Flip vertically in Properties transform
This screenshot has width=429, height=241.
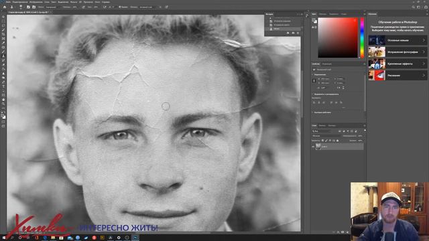tap(343, 88)
